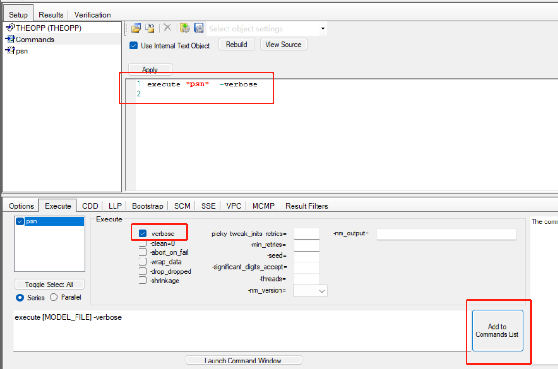Uncheck Use Internal Text Object
The width and height of the screenshot is (558, 369).
coord(134,46)
